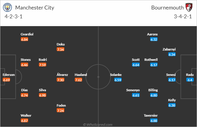The width and height of the screenshot is (197, 127).
Task: Select Walker's 6.87 rating badge
Action: pyautogui.click(x=25, y=121)
